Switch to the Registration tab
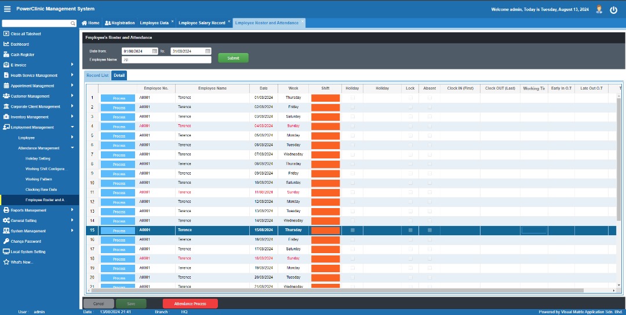This screenshot has width=626, height=315. 119,23
